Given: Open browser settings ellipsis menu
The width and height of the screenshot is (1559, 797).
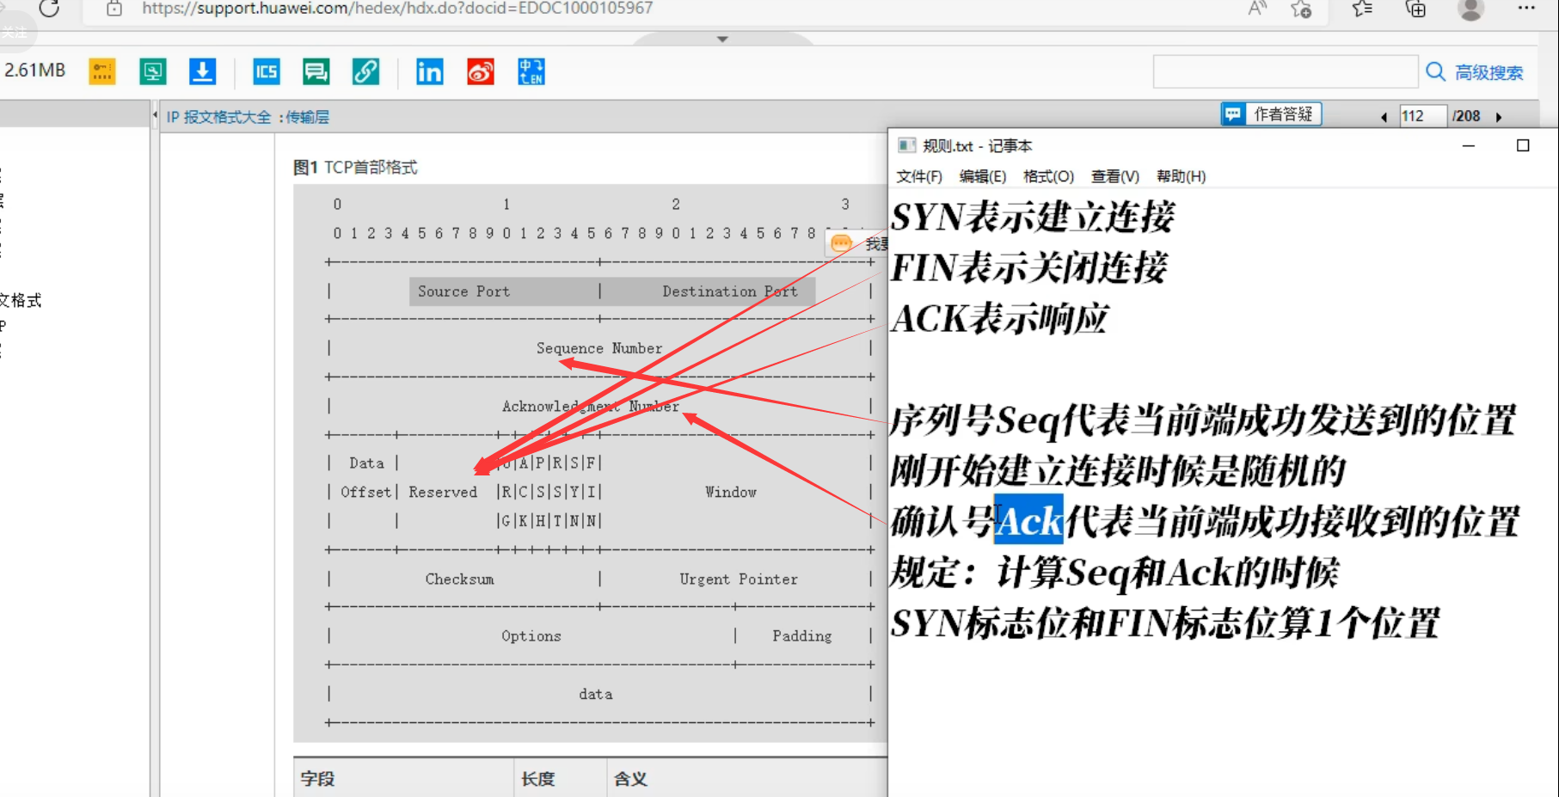Looking at the screenshot, I should pos(1526,8).
